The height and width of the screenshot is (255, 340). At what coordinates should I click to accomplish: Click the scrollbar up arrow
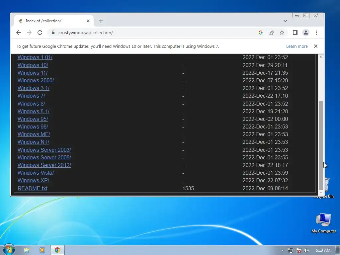321,57
